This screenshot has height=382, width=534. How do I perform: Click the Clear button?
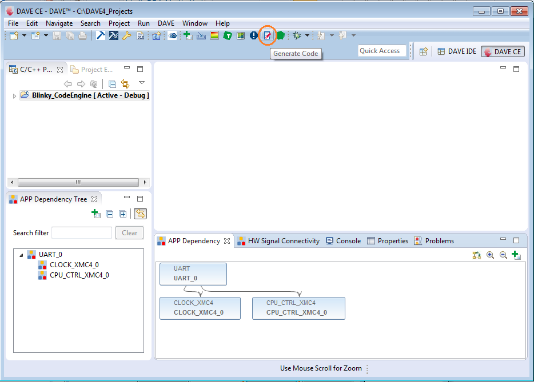tap(129, 233)
